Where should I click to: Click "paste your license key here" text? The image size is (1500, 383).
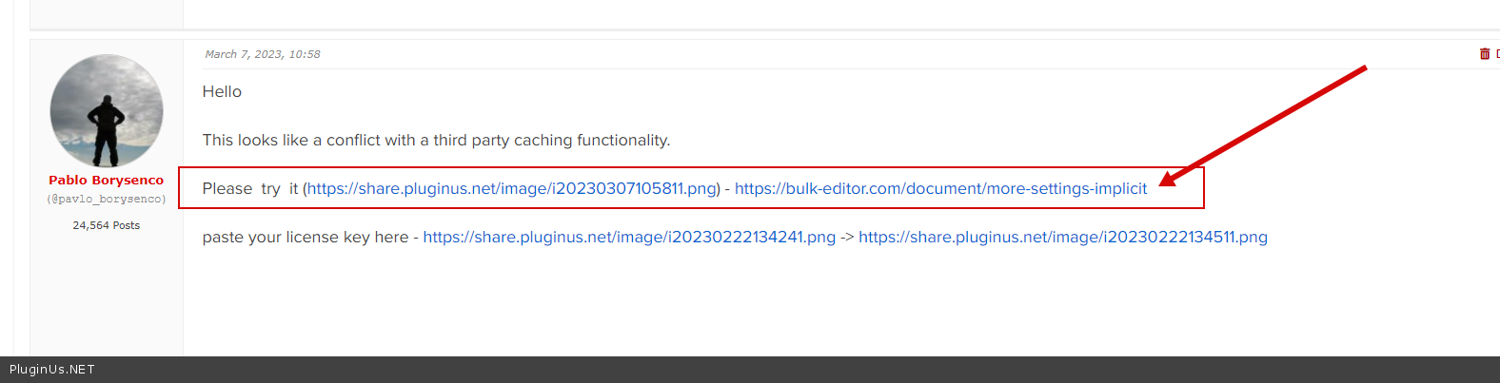coord(305,237)
